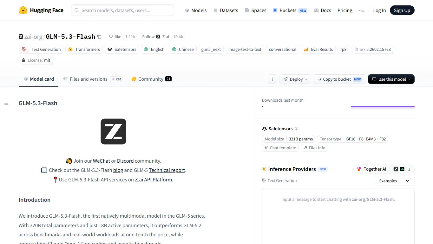The image size is (433, 244).
Task: Focus the search models input field
Action: click(x=122, y=10)
